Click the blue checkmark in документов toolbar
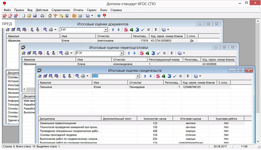 click(x=143, y=30)
